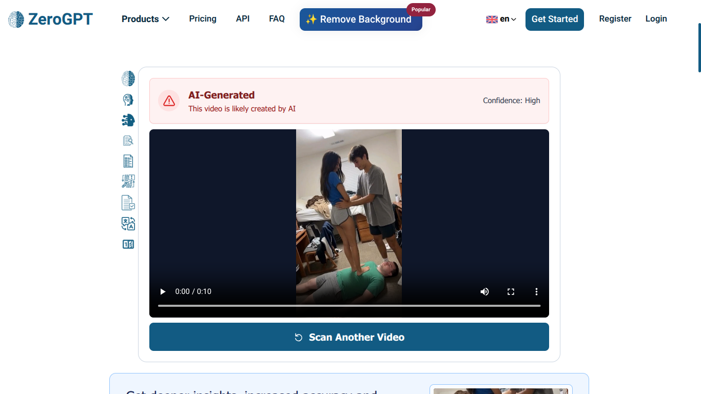Go to the Pricing page
Viewport: 701px width, 394px height.
pyautogui.click(x=203, y=18)
